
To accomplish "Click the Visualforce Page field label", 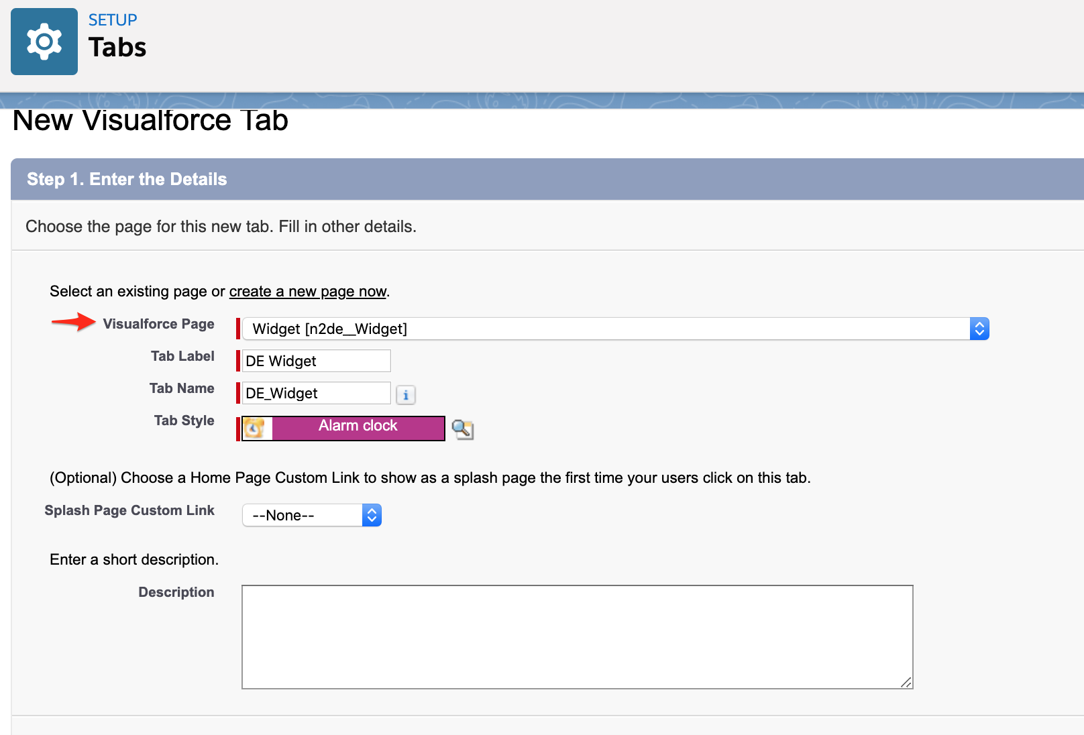I will click(x=159, y=324).
